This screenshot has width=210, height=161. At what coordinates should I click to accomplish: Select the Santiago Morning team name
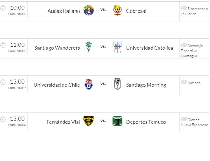(146, 85)
